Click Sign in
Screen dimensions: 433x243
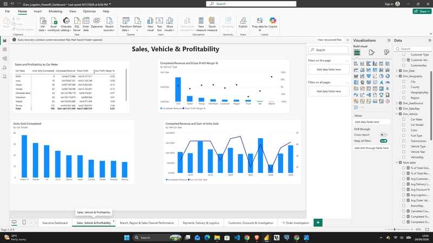(x=389, y=4)
